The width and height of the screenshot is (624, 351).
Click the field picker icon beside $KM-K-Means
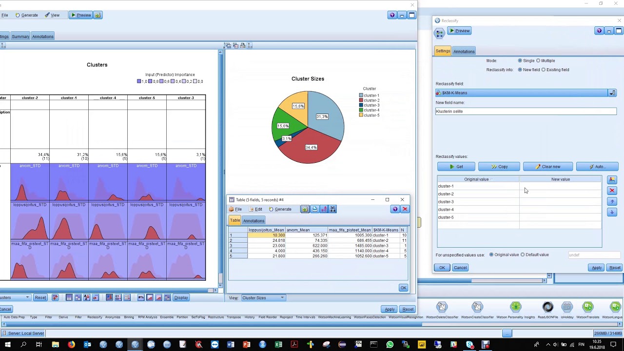tap(612, 93)
